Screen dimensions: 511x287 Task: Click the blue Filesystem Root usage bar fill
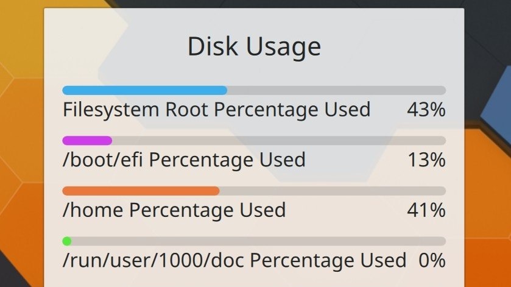pos(145,90)
